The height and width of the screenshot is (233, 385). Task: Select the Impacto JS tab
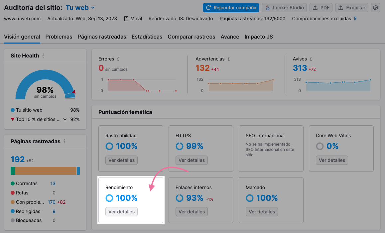point(259,37)
